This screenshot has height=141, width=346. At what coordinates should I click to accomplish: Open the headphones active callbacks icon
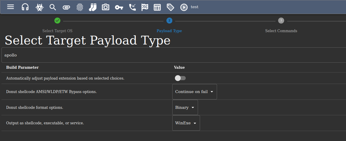25,7
